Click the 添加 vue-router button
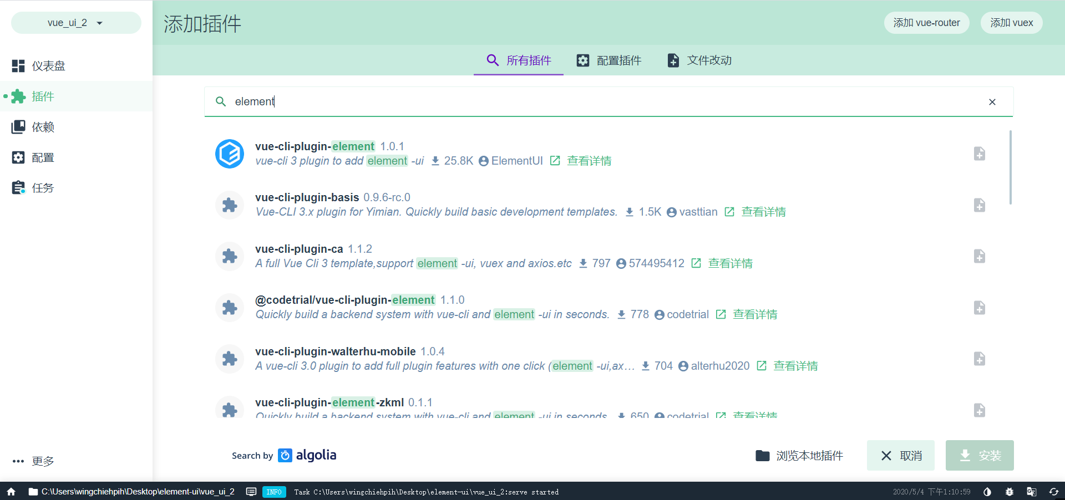Image resolution: width=1065 pixels, height=500 pixels. click(x=926, y=23)
